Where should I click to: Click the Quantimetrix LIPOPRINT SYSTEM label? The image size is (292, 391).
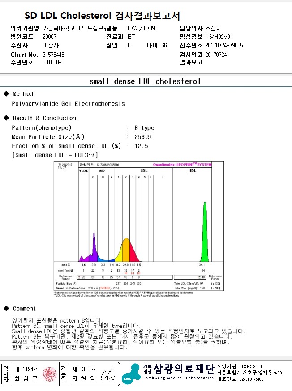182,165
